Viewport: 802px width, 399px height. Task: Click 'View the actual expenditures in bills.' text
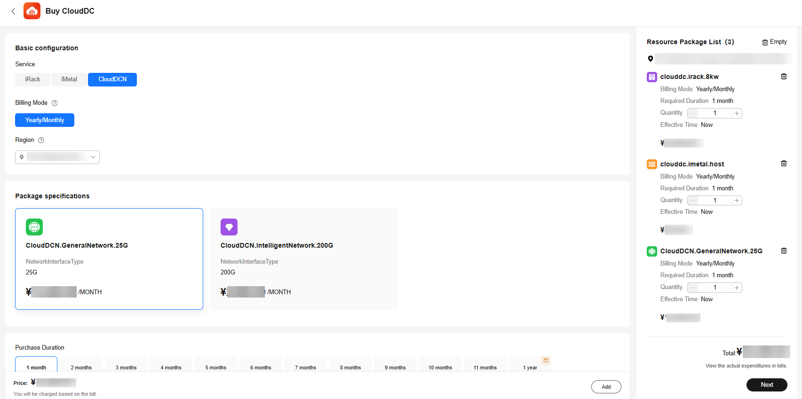point(746,366)
